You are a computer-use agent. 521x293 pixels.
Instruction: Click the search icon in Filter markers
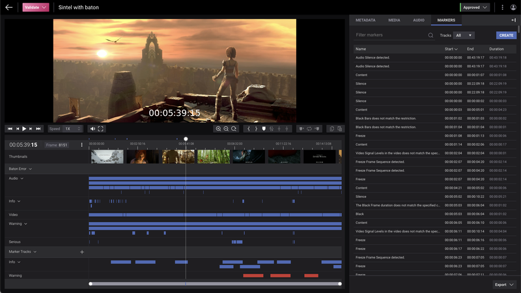point(430,35)
